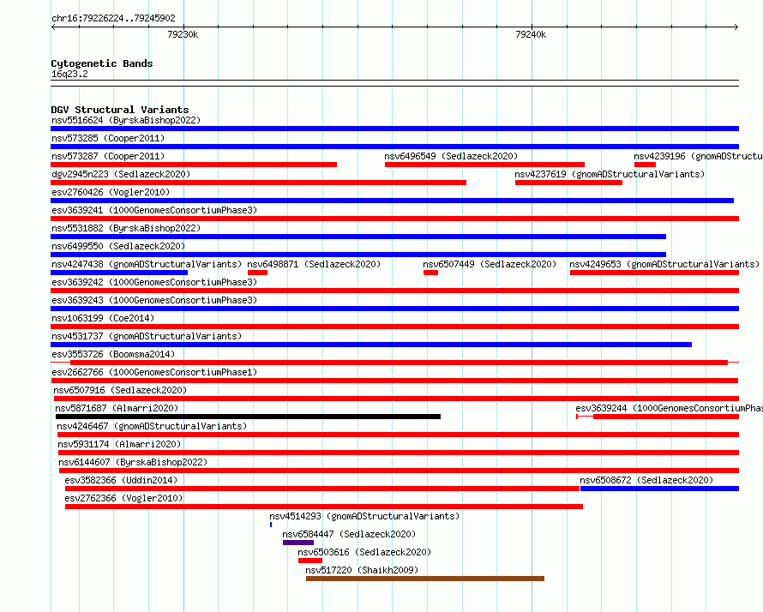
Task: Select nsv4246467 gnomADStructuralVariants label
Action: click(x=152, y=426)
